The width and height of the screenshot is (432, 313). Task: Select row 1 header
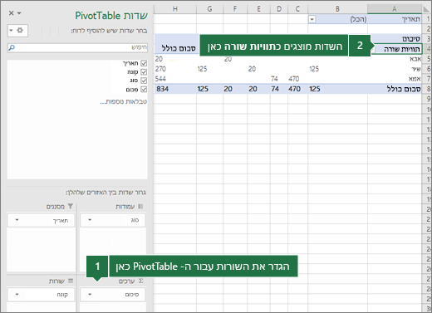pos(428,19)
